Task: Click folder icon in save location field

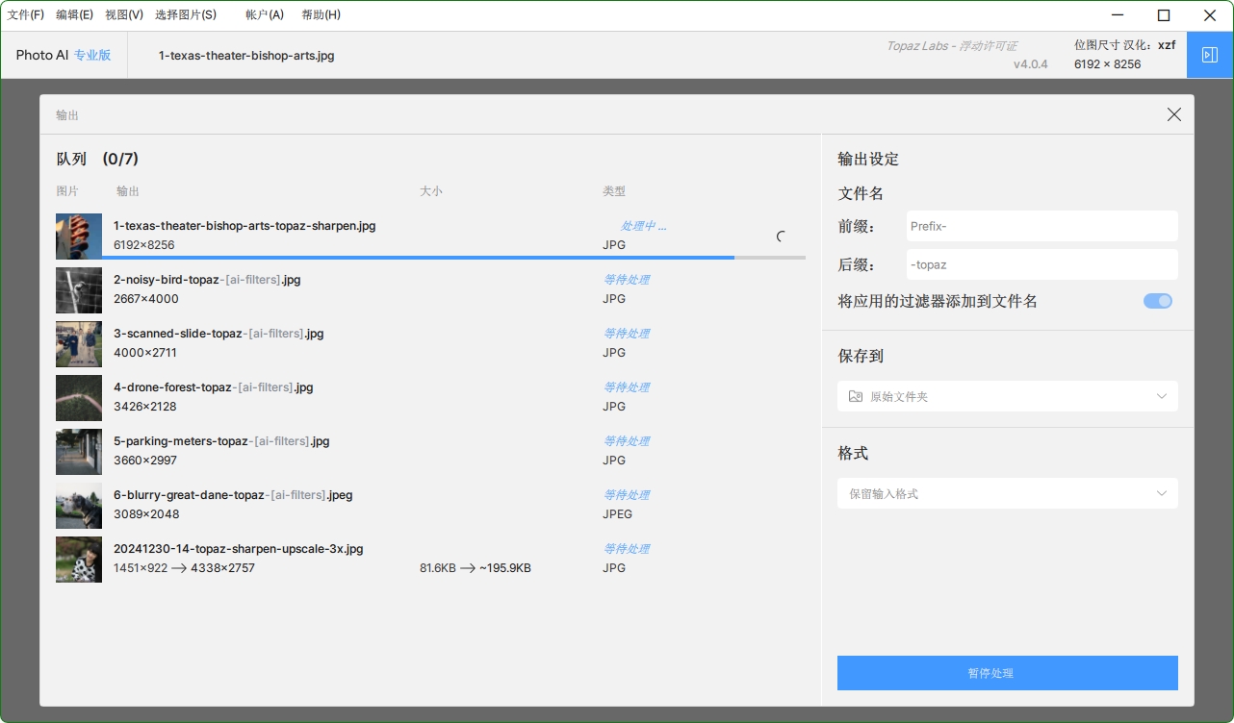Action: coord(856,396)
